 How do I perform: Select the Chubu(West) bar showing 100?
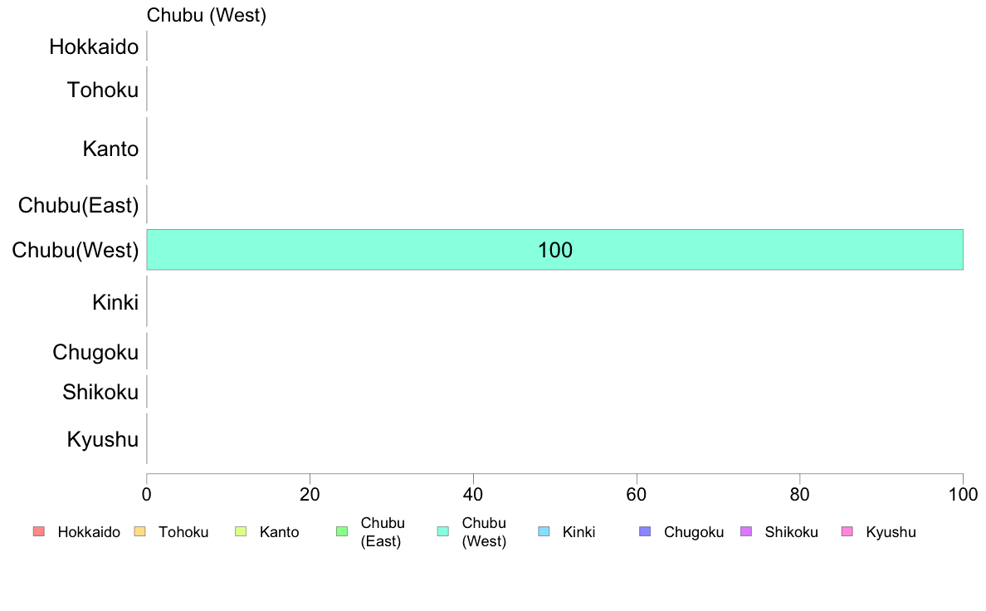coord(554,250)
